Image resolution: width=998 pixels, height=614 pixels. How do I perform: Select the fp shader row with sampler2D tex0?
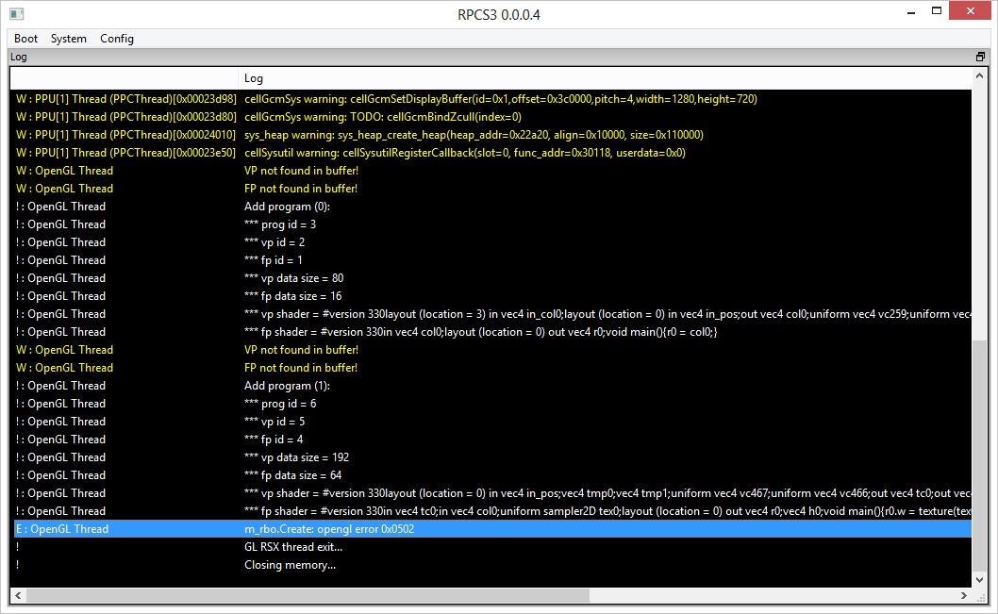(x=492, y=510)
